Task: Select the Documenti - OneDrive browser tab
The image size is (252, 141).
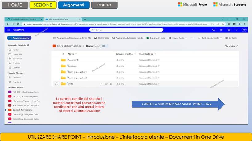Action: point(62,19)
